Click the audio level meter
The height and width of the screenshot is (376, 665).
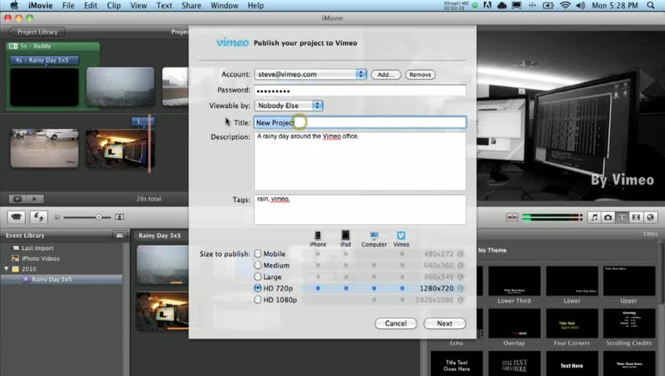point(552,217)
